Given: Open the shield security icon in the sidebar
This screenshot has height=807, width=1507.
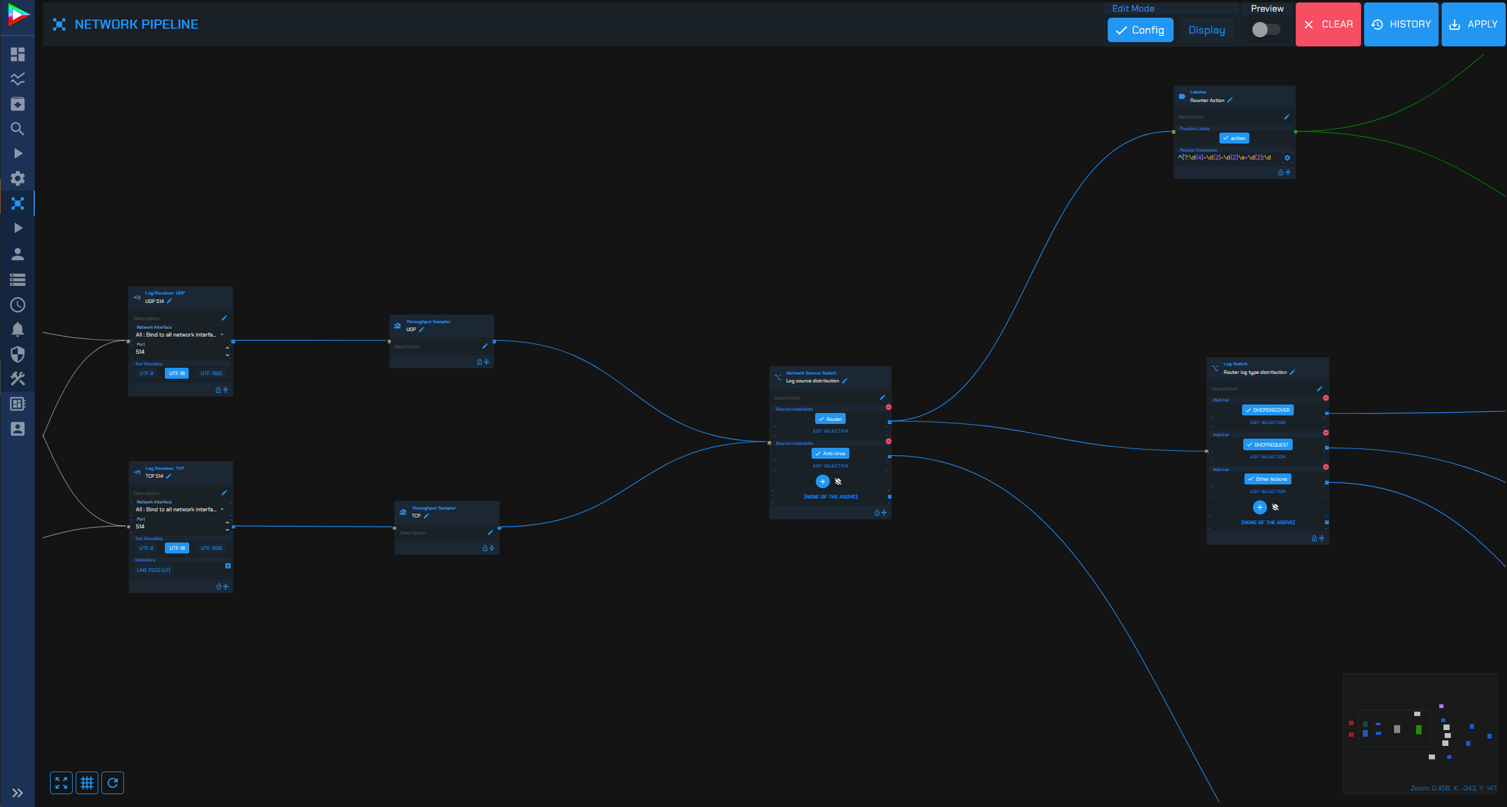Looking at the screenshot, I should (18, 354).
